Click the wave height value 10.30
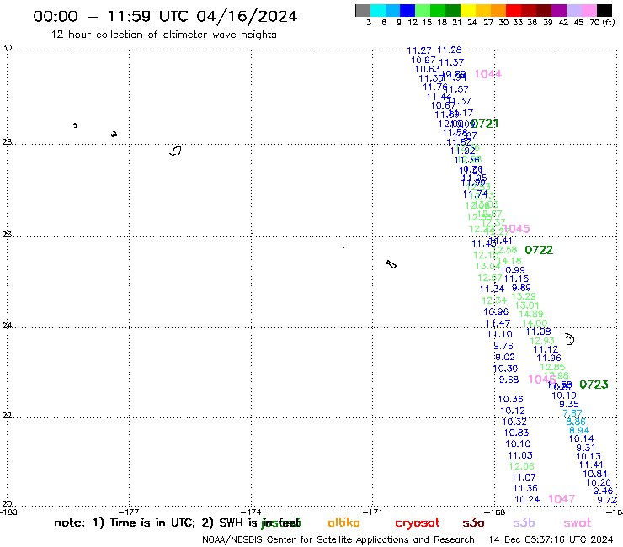Image resolution: width=623 pixels, height=547 pixels. pyautogui.click(x=505, y=369)
